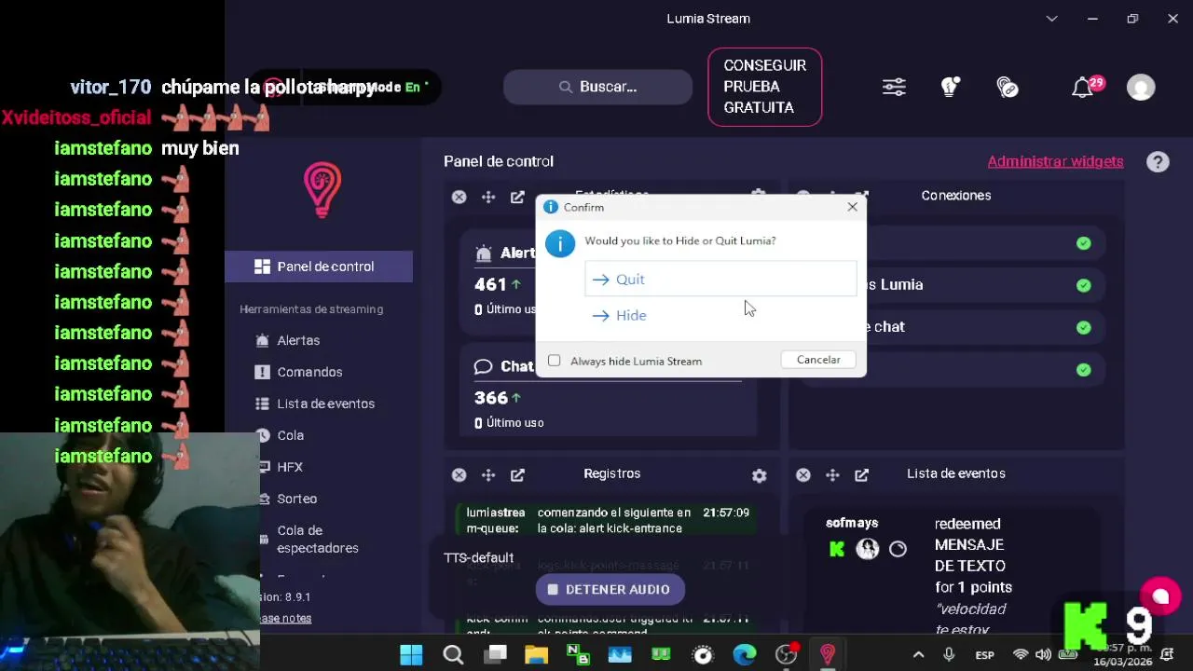Click the taskbar date 16/03/2026
This screenshot has width=1193, height=671.
1125,662
